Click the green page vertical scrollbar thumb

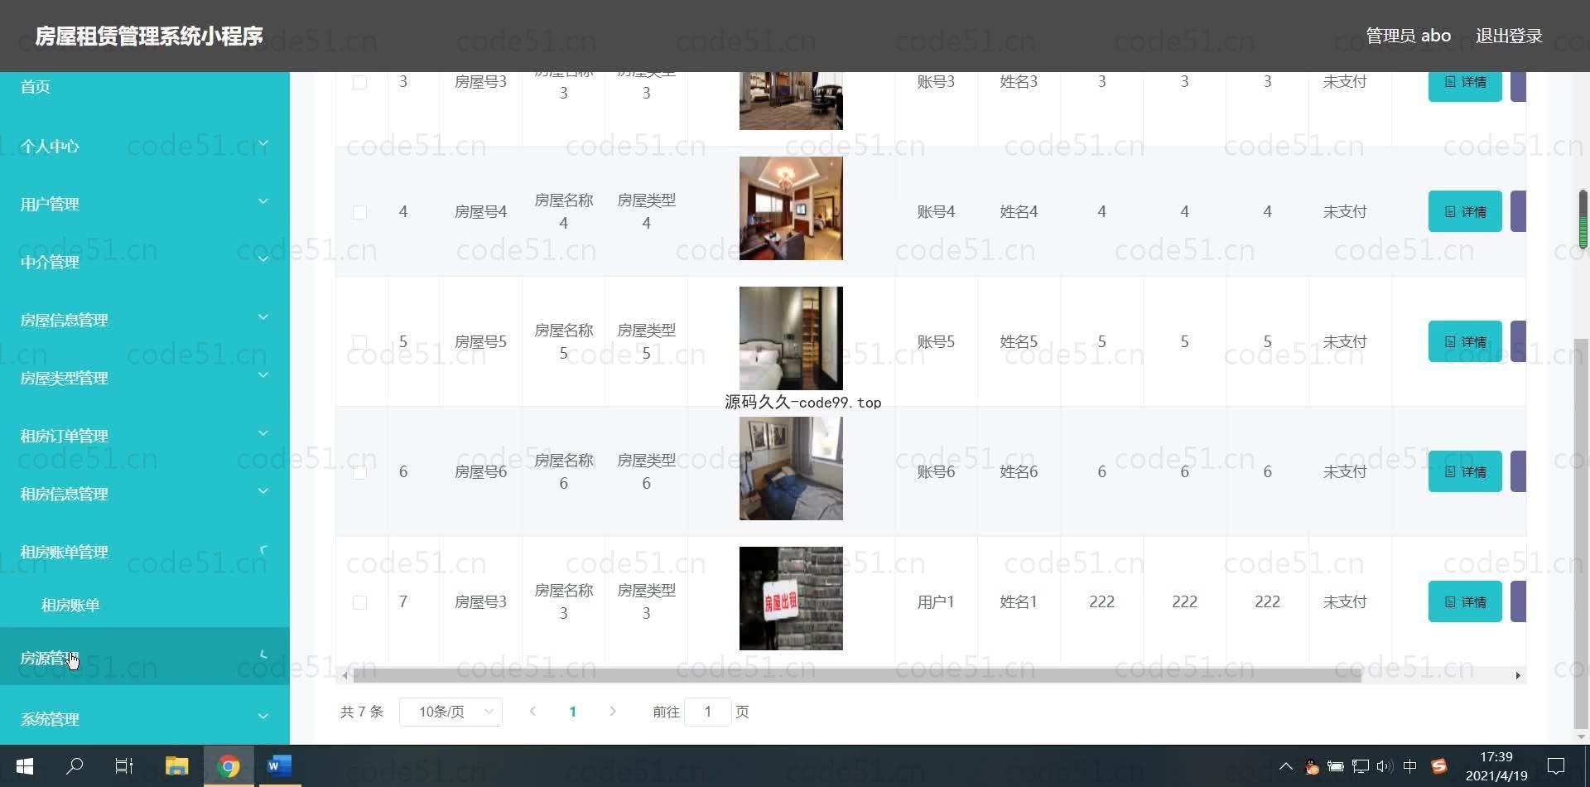[x=1583, y=220]
